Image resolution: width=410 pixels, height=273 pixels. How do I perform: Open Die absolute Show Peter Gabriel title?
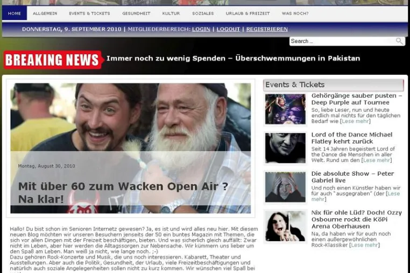[x=352, y=177]
